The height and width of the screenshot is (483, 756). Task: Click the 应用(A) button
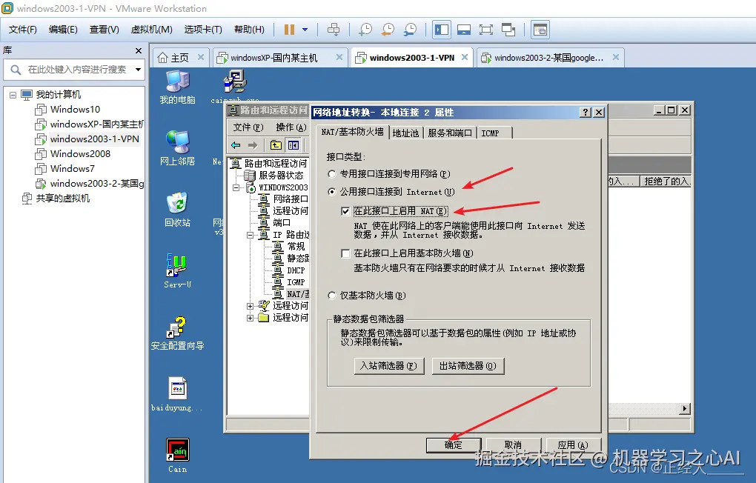(573, 445)
